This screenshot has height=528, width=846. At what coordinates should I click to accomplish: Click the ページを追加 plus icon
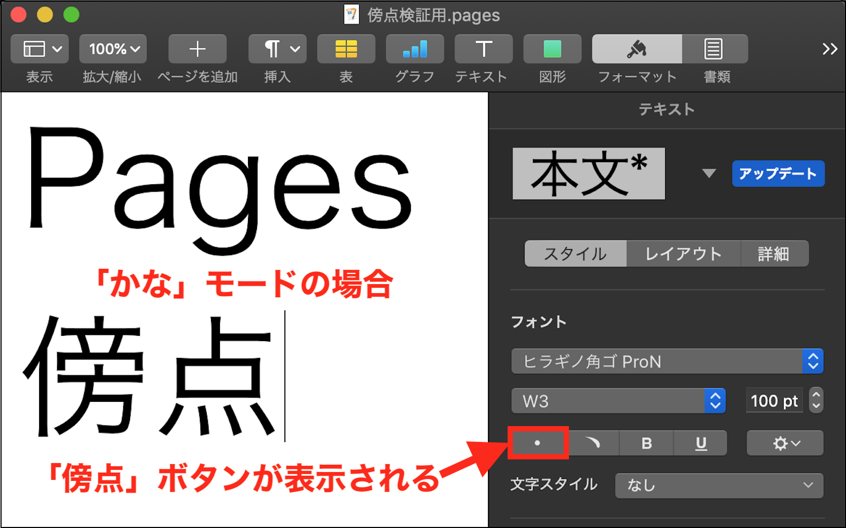pyautogui.click(x=197, y=49)
